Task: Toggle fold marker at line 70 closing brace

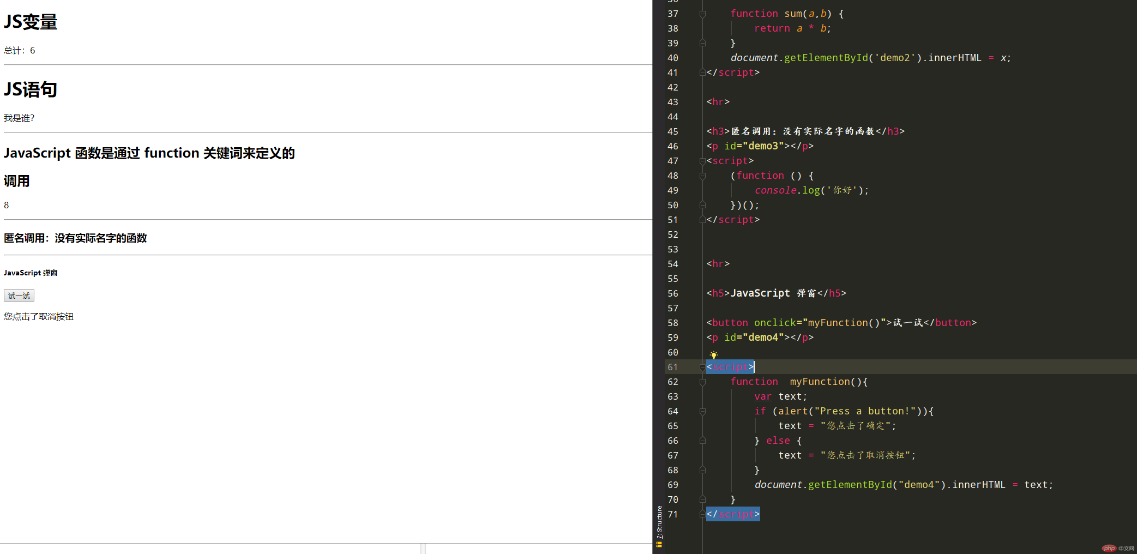Action: (702, 499)
